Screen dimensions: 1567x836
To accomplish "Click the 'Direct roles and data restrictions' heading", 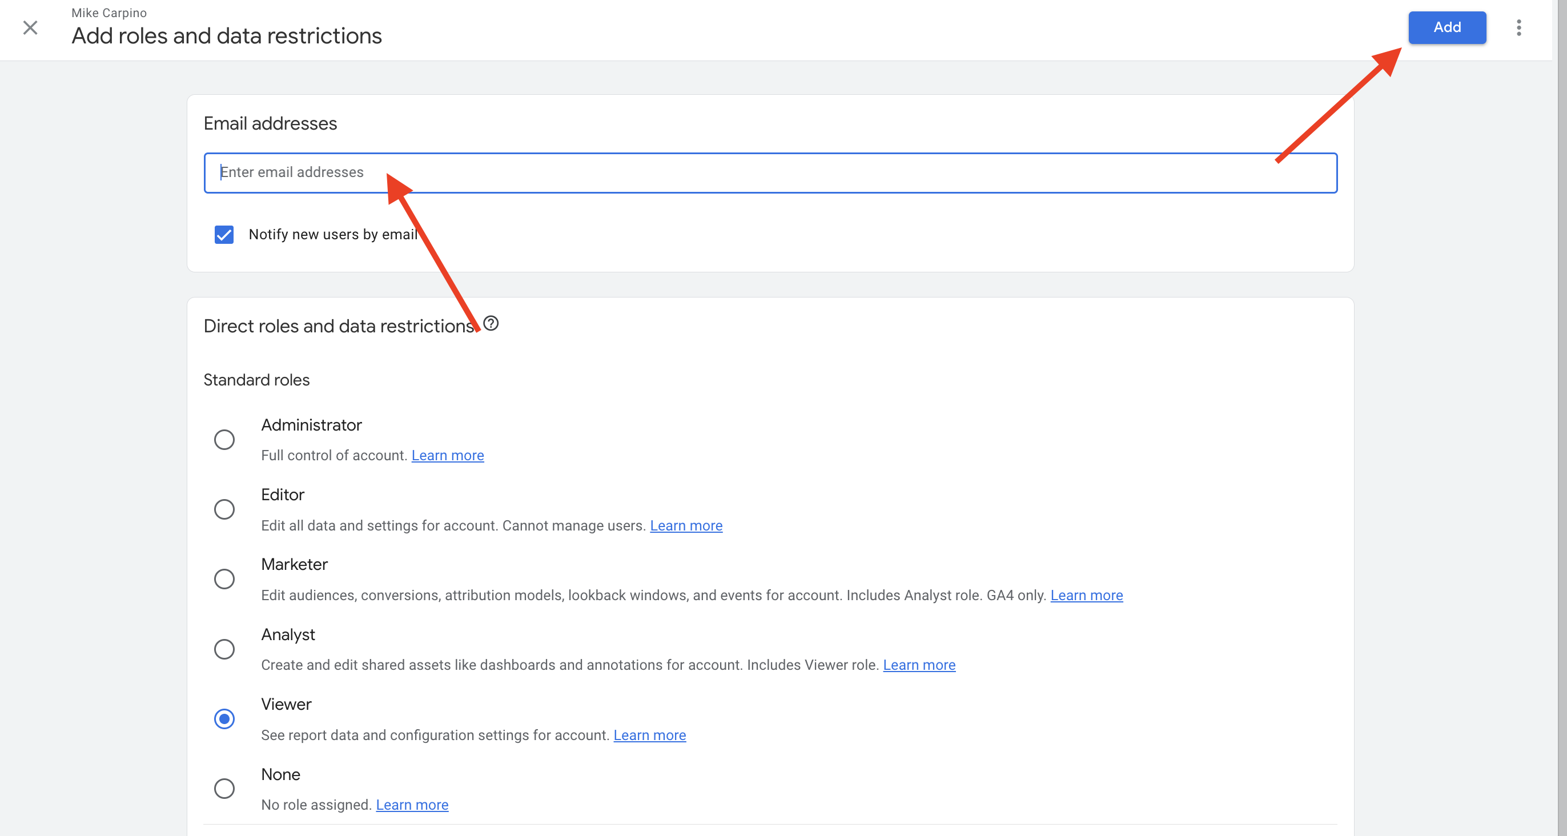I will [x=339, y=326].
